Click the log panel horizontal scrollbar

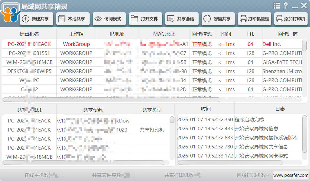(230, 163)
